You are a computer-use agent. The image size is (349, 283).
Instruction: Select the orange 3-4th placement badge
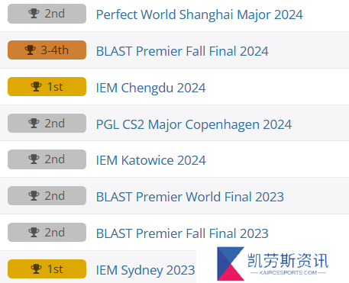[x=47, y=50]
